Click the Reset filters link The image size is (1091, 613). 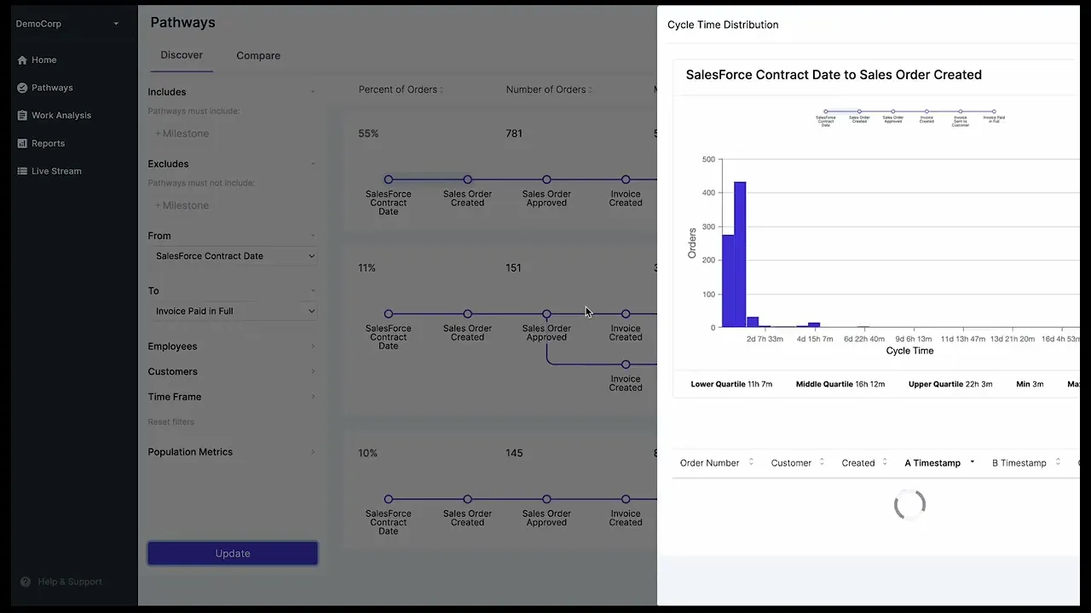[170, 422]
